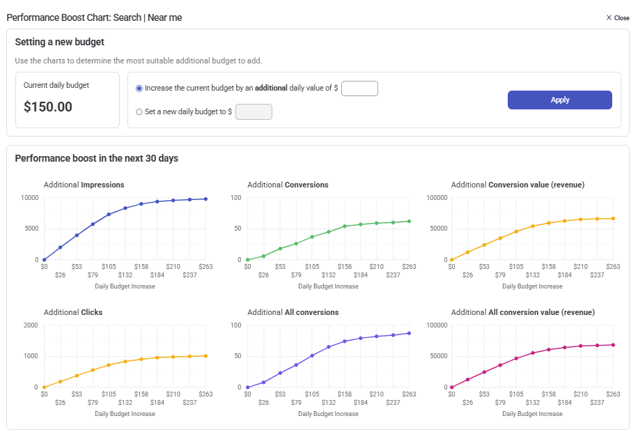This screenshot has width=638, height=439.
Task: Click the blue Apply button
Action: click(x=559, y=100)
